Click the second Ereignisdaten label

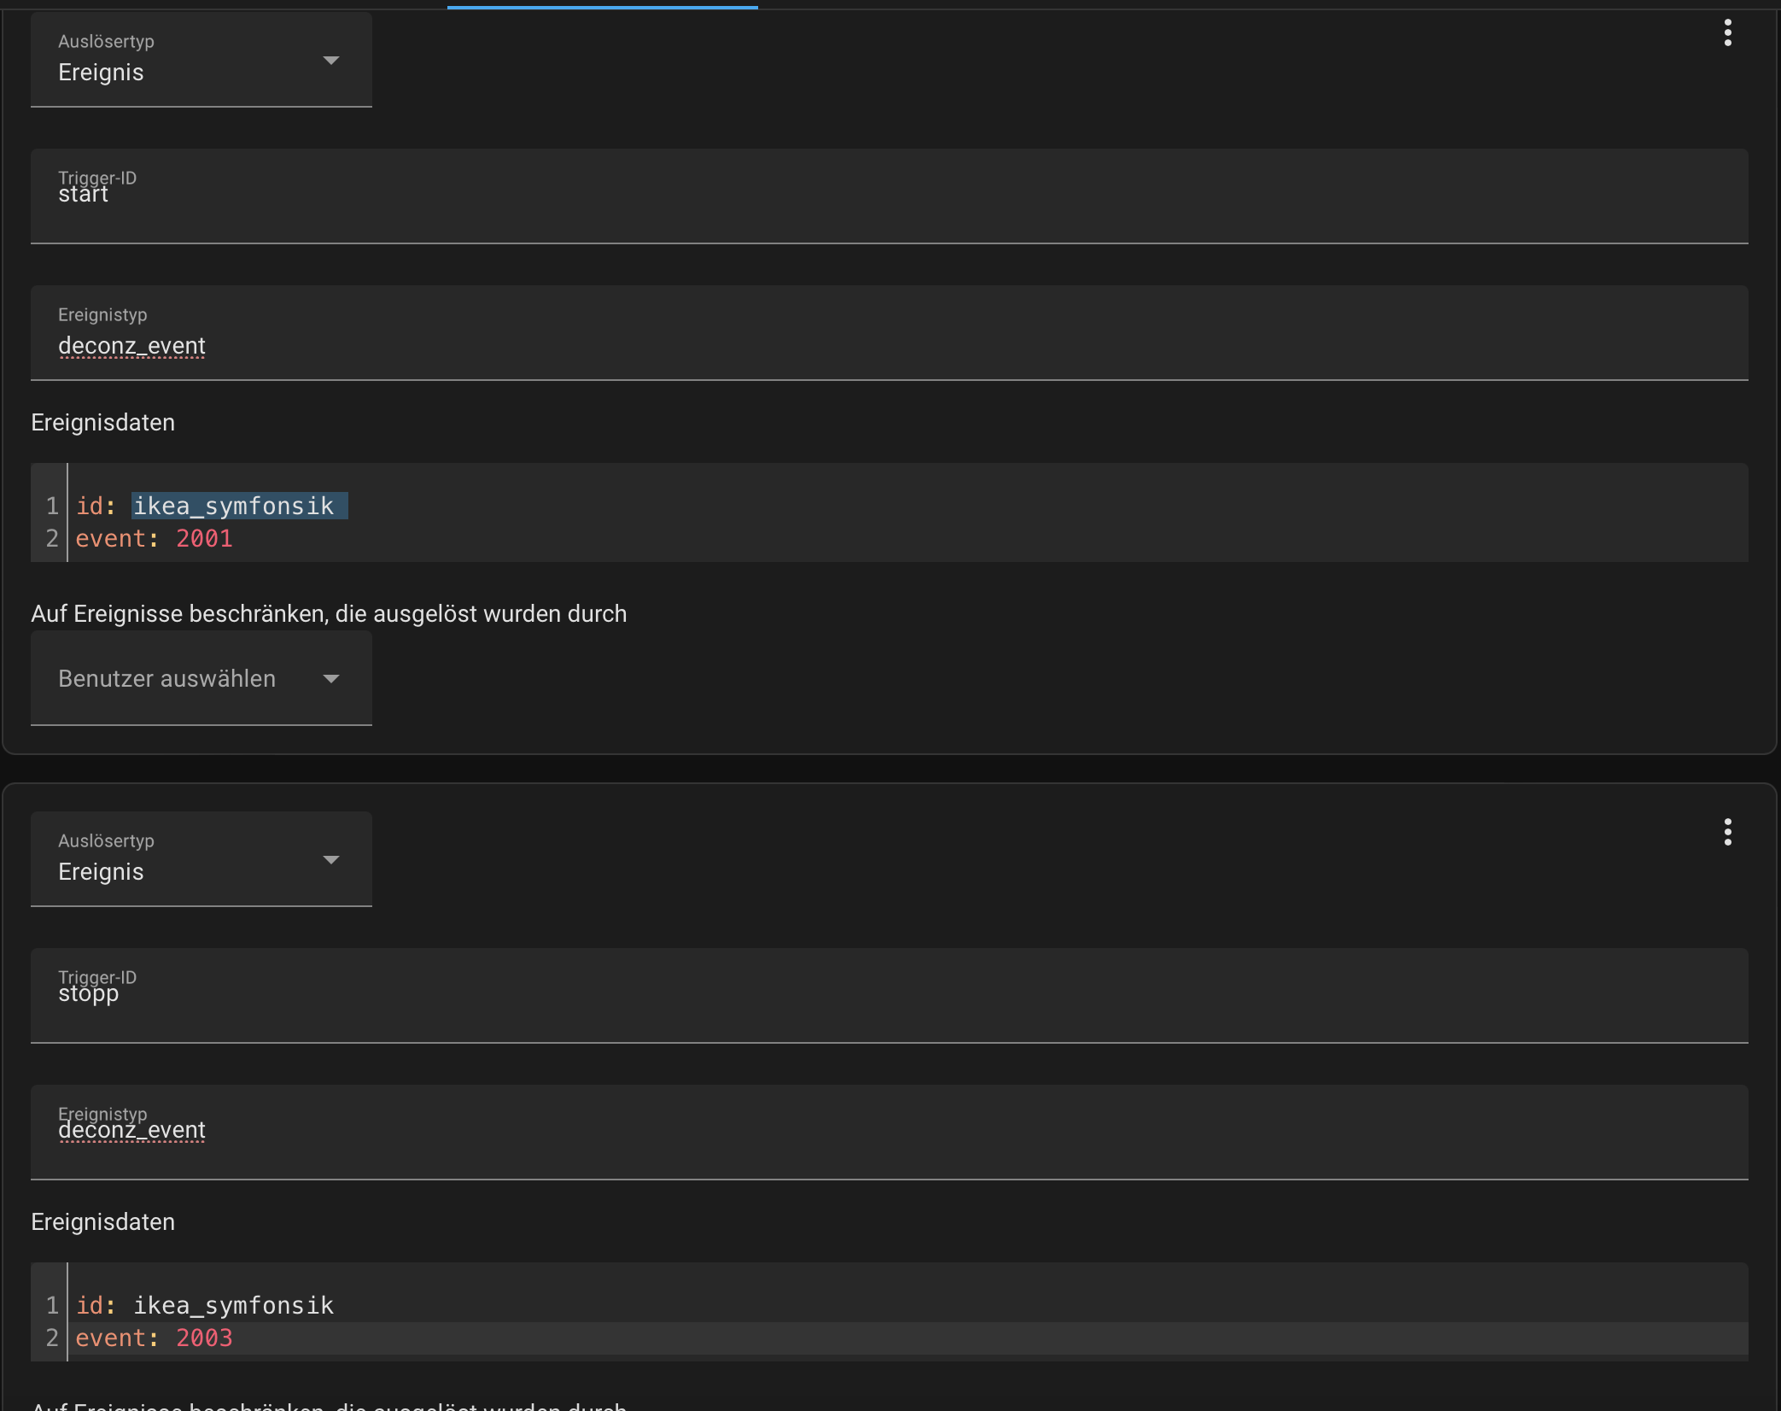[x=103, y=1222]
